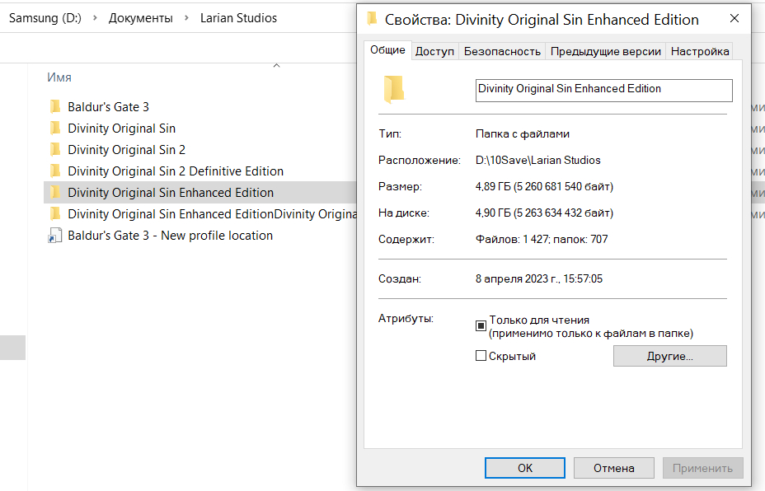
Task: Click the Baldur's Gate 3 shortcut icon
Action: 55,236
